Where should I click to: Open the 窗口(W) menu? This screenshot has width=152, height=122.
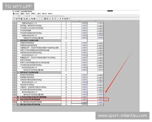pyautogui.click(x=45, y=13)
